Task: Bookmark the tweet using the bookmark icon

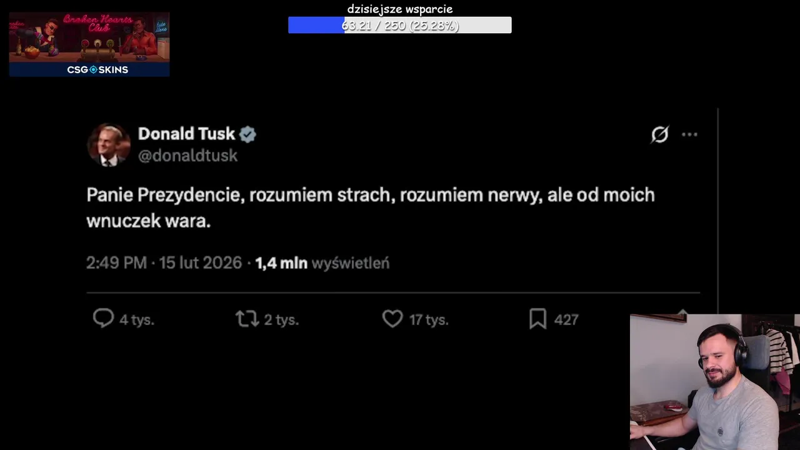Action: pyautogui.click(x=537, y=319)
